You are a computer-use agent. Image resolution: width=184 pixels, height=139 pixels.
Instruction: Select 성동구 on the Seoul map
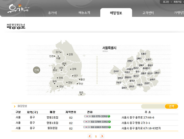click(143, 73)
